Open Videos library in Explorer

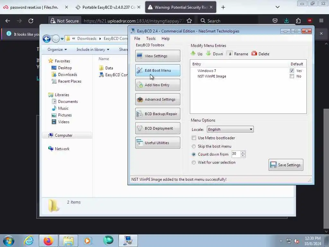click(64, 122)
